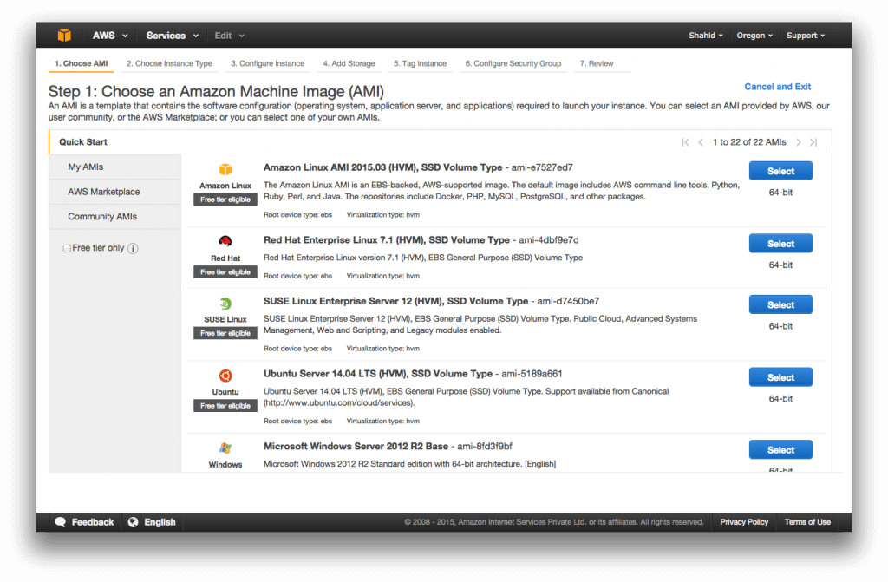This screenshot has width=888, height=582.
Task: Select the Red Hat Enterprise Linux AMI
Action: point(780,243)
